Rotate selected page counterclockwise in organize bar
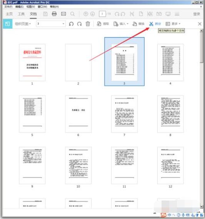Image resolution: width=205 pixels, height=219 pixels. [71, 24]
